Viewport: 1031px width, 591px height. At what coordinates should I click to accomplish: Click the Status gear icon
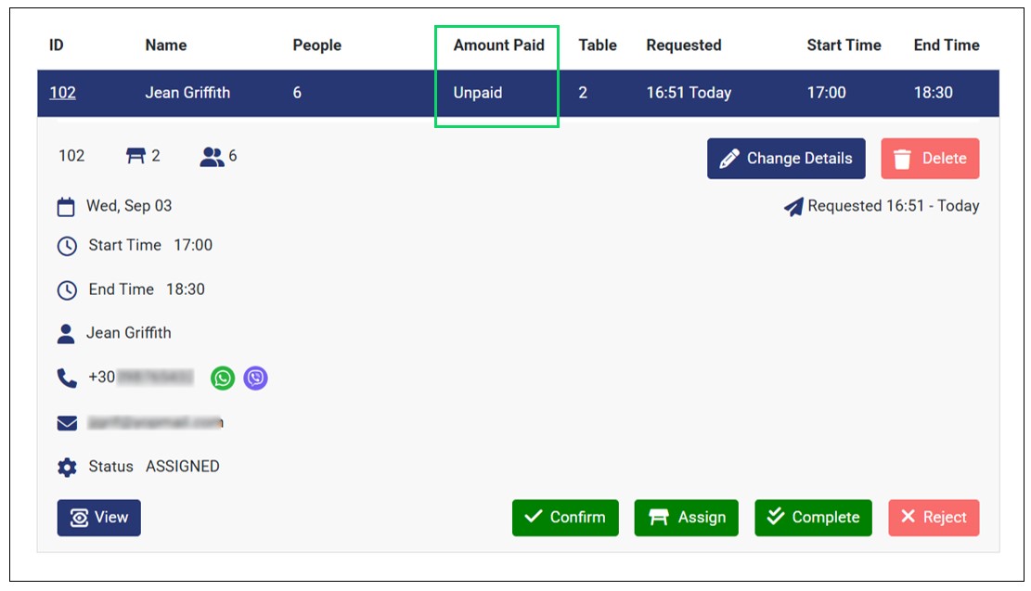tap(67, 467)
